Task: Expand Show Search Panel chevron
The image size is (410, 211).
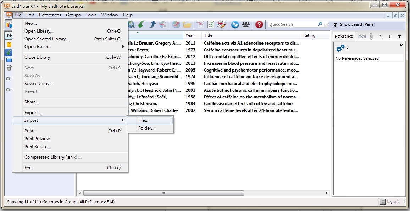Action: (335, 24)
